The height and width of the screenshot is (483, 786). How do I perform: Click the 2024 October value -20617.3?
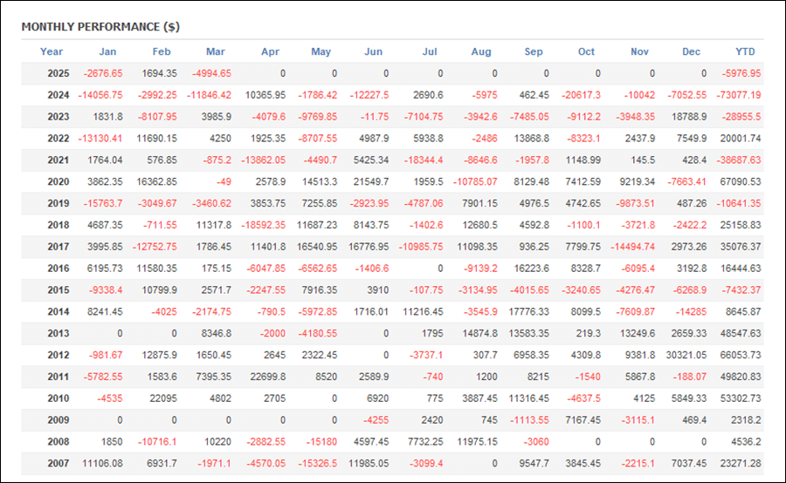pyautogui.click(x=581, y=95)
